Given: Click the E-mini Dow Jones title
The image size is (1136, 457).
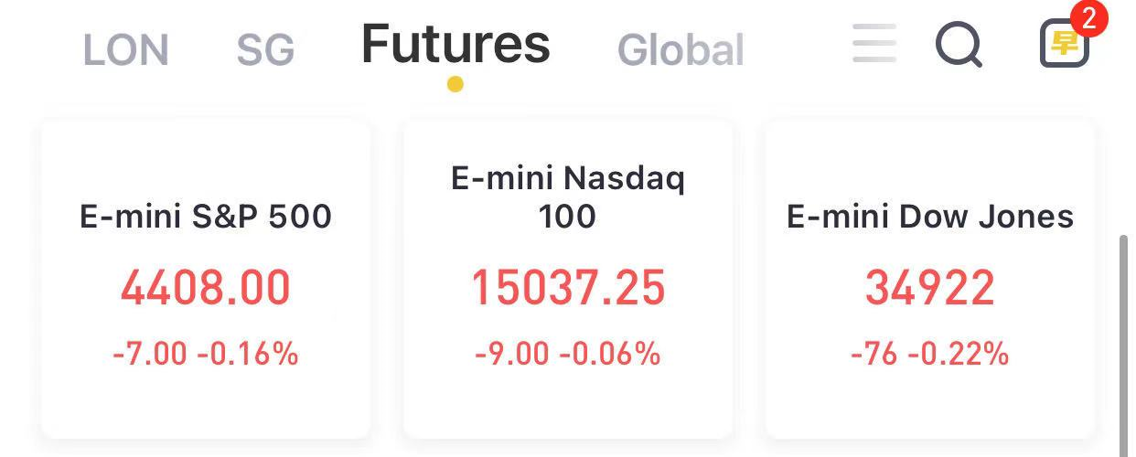Looking at the screenshot, I should pos(930,217).
